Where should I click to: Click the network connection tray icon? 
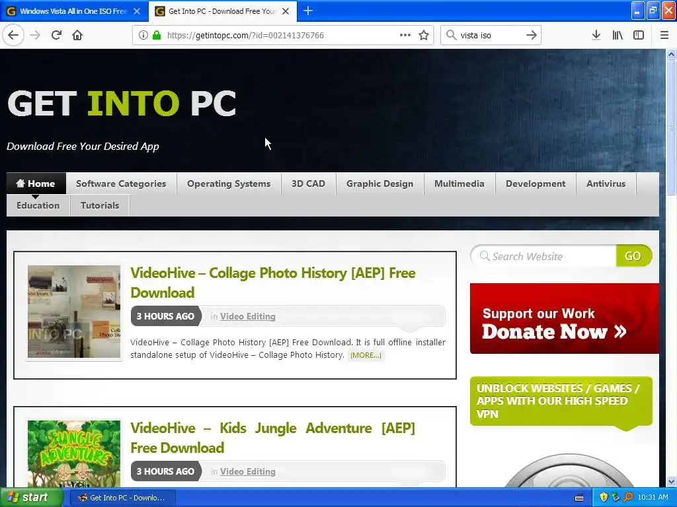[x=616, y=498]
